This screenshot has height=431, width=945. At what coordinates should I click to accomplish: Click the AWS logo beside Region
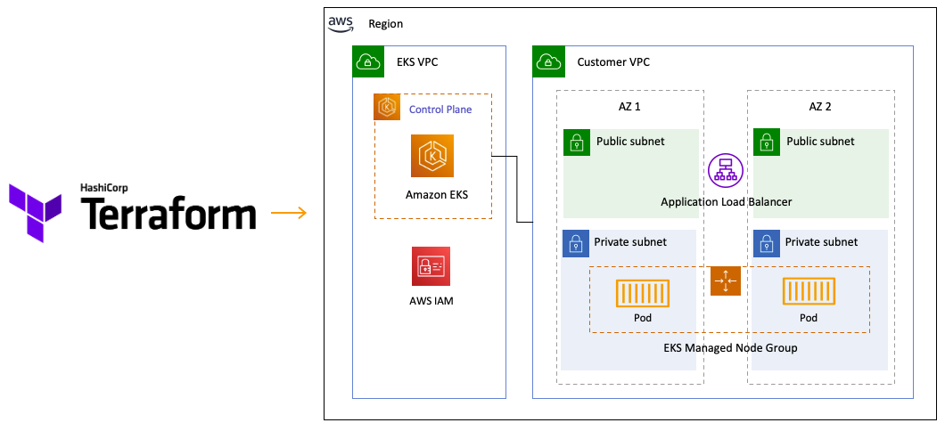tap(341, 23)
